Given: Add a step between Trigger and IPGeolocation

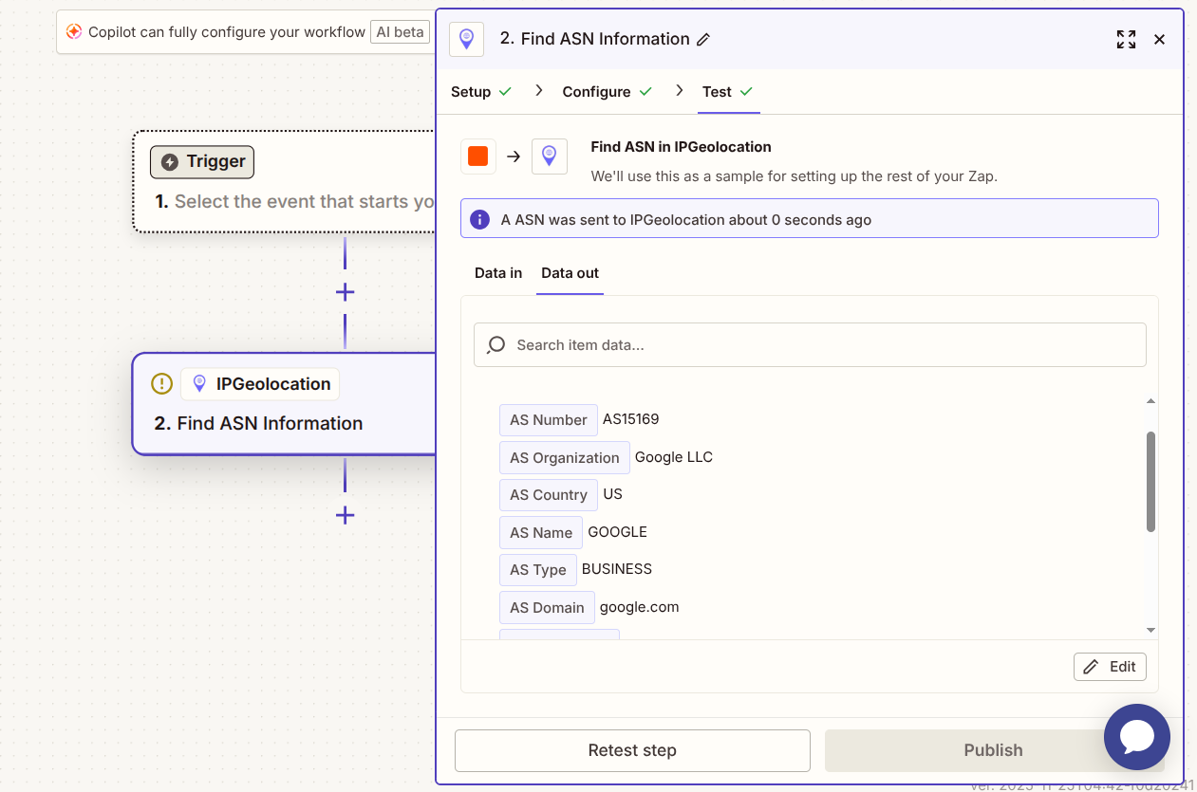Looking at the screenshot, I should click(x=345, y=292).
